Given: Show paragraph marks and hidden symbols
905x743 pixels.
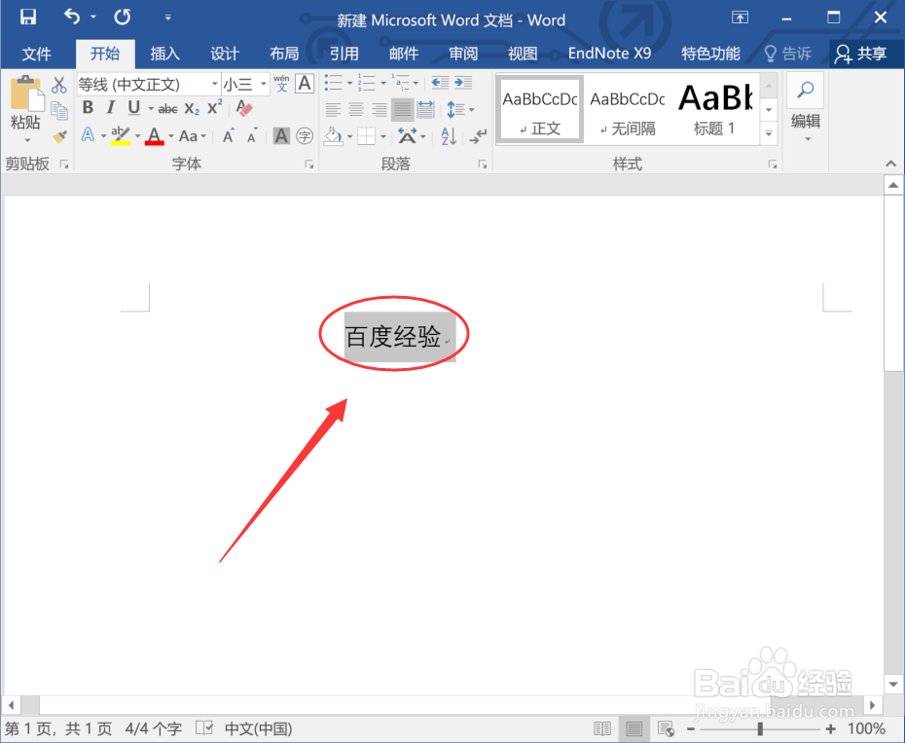Looking at the screenshot, I should point(479,136).
